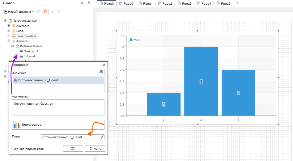The image size is (293, 161).
Task: Click the Больше параметров button
Action: pos(28,149)
